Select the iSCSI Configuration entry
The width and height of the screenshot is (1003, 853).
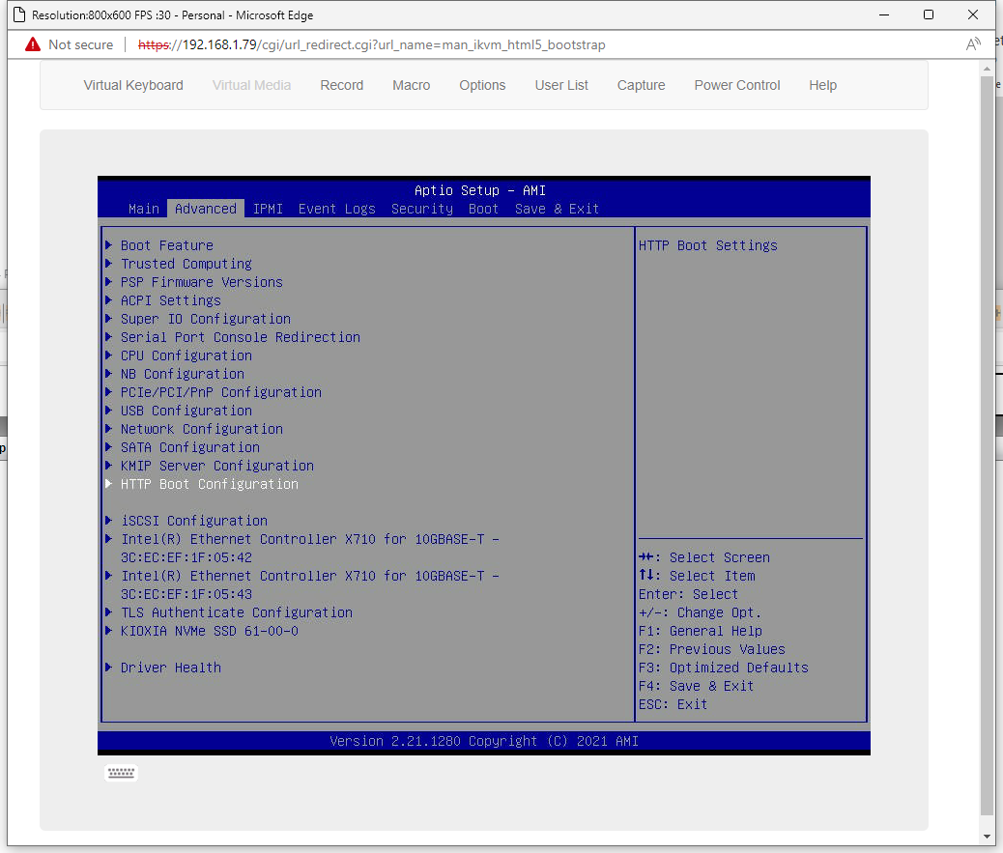[x=194, y=521]
